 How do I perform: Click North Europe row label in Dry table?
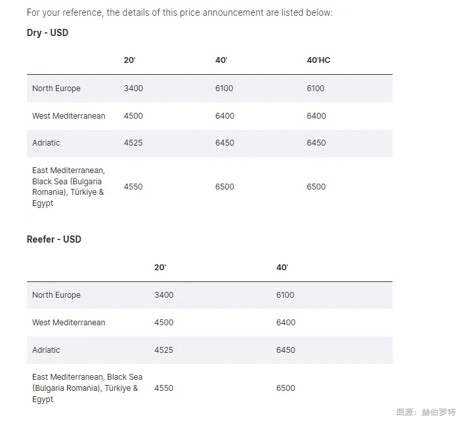coord(56,89)
